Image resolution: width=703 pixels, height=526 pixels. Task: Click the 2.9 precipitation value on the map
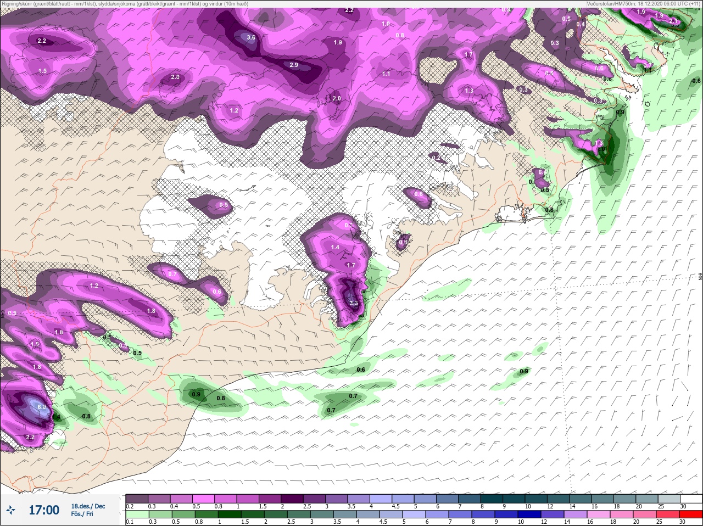[x=294, y=65]
